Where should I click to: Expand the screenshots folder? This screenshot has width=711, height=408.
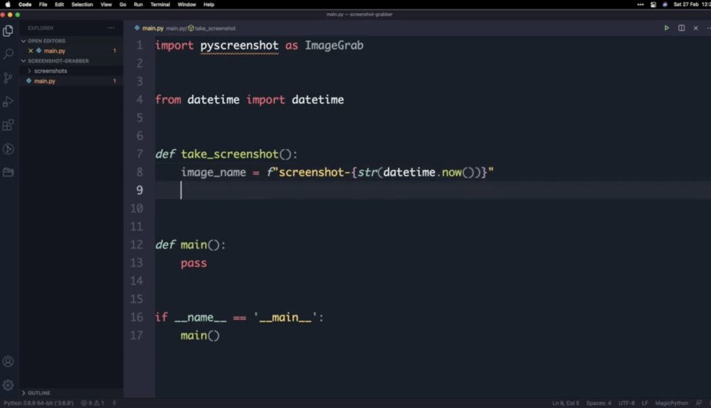[50, 70]
